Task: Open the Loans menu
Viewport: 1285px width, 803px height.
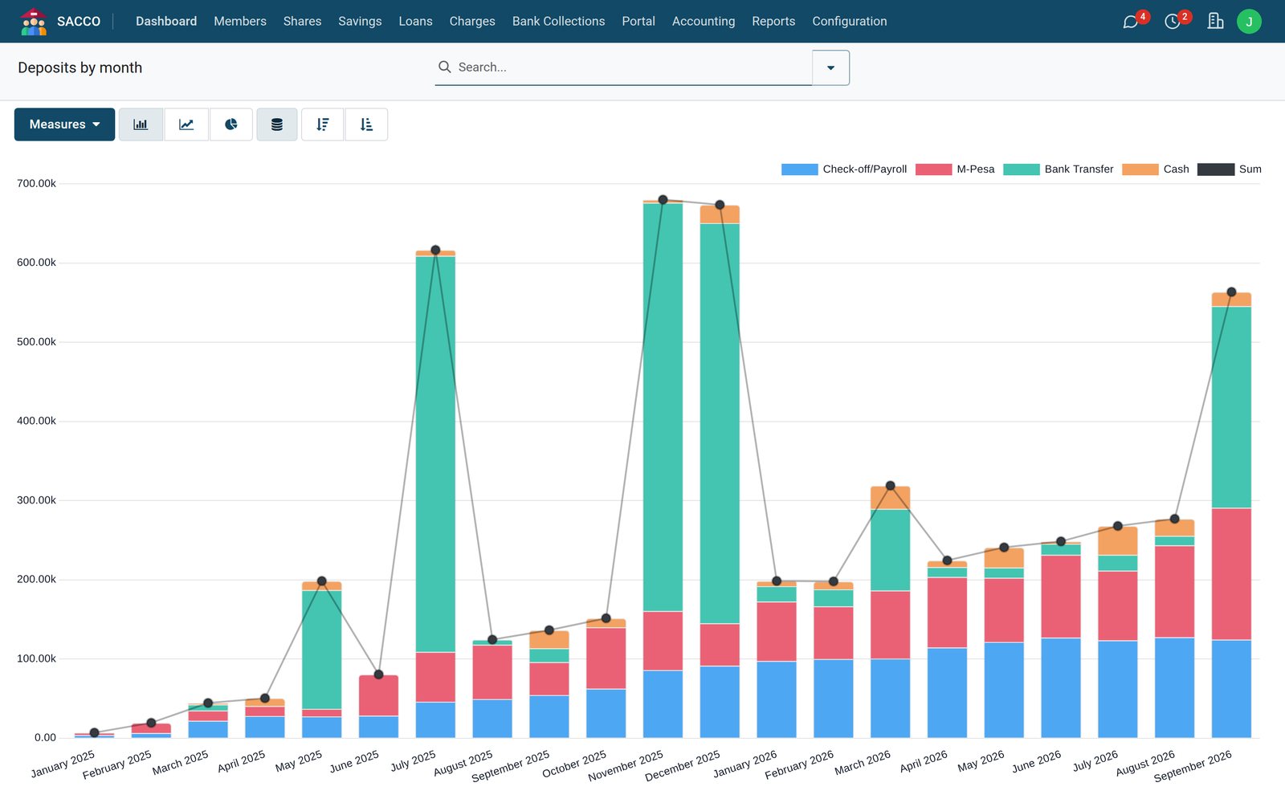Action: pyautogui.click(x=415, y=22)
